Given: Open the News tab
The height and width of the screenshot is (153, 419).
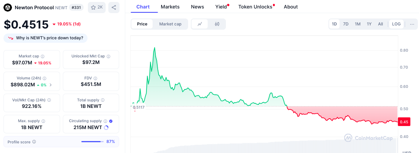Looking at the screenshot, I should tap(197, 7).
